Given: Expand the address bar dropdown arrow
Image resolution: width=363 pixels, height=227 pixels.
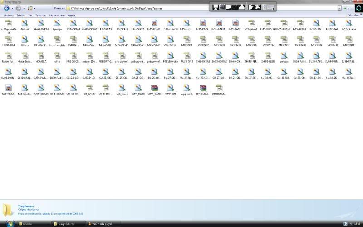Looking at the screenshot, I should [x=339, y=8].
